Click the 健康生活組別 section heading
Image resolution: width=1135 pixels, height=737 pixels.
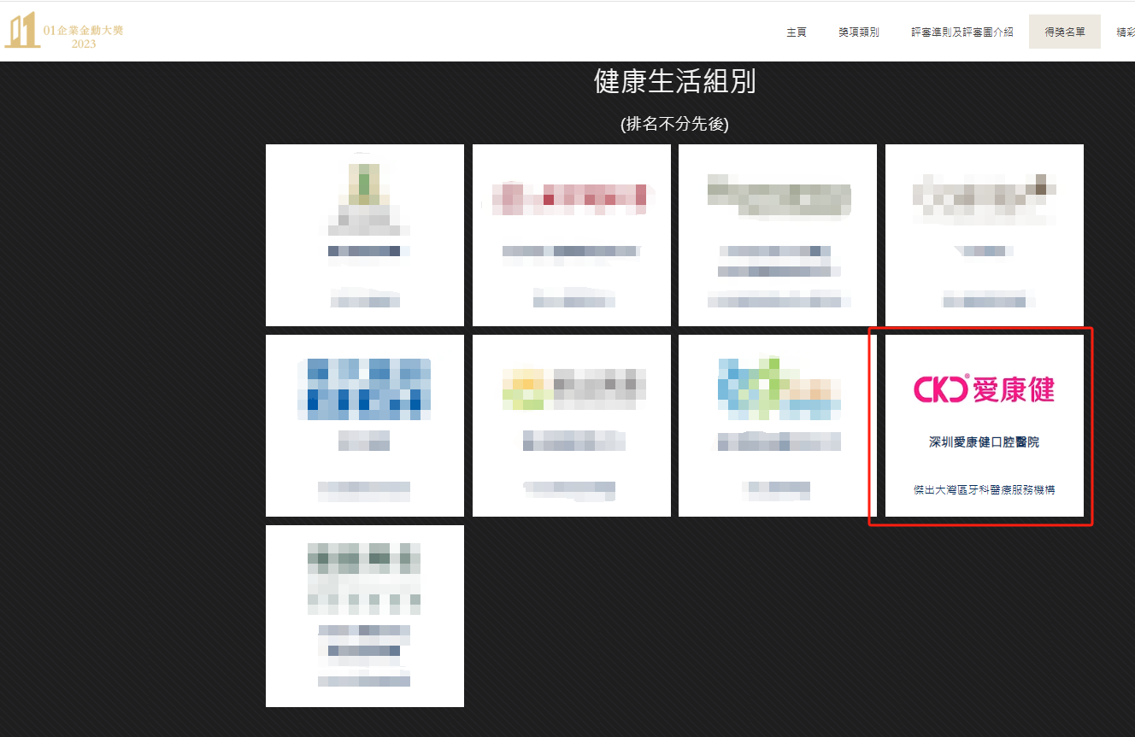click(x=674, y=82)
